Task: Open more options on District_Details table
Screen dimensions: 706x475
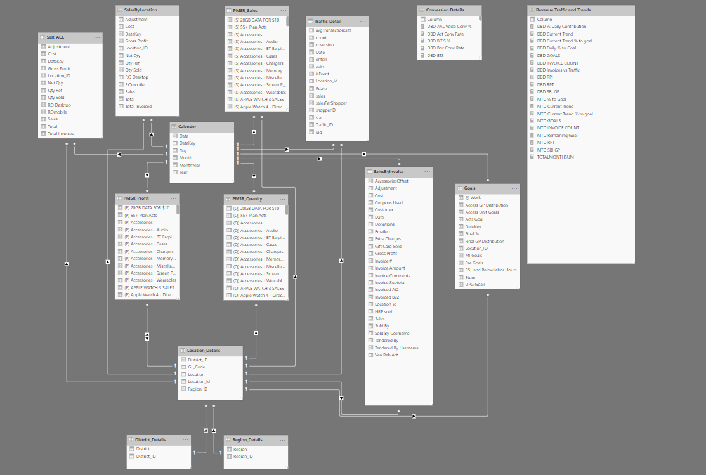Action: (x=185, y=440)
